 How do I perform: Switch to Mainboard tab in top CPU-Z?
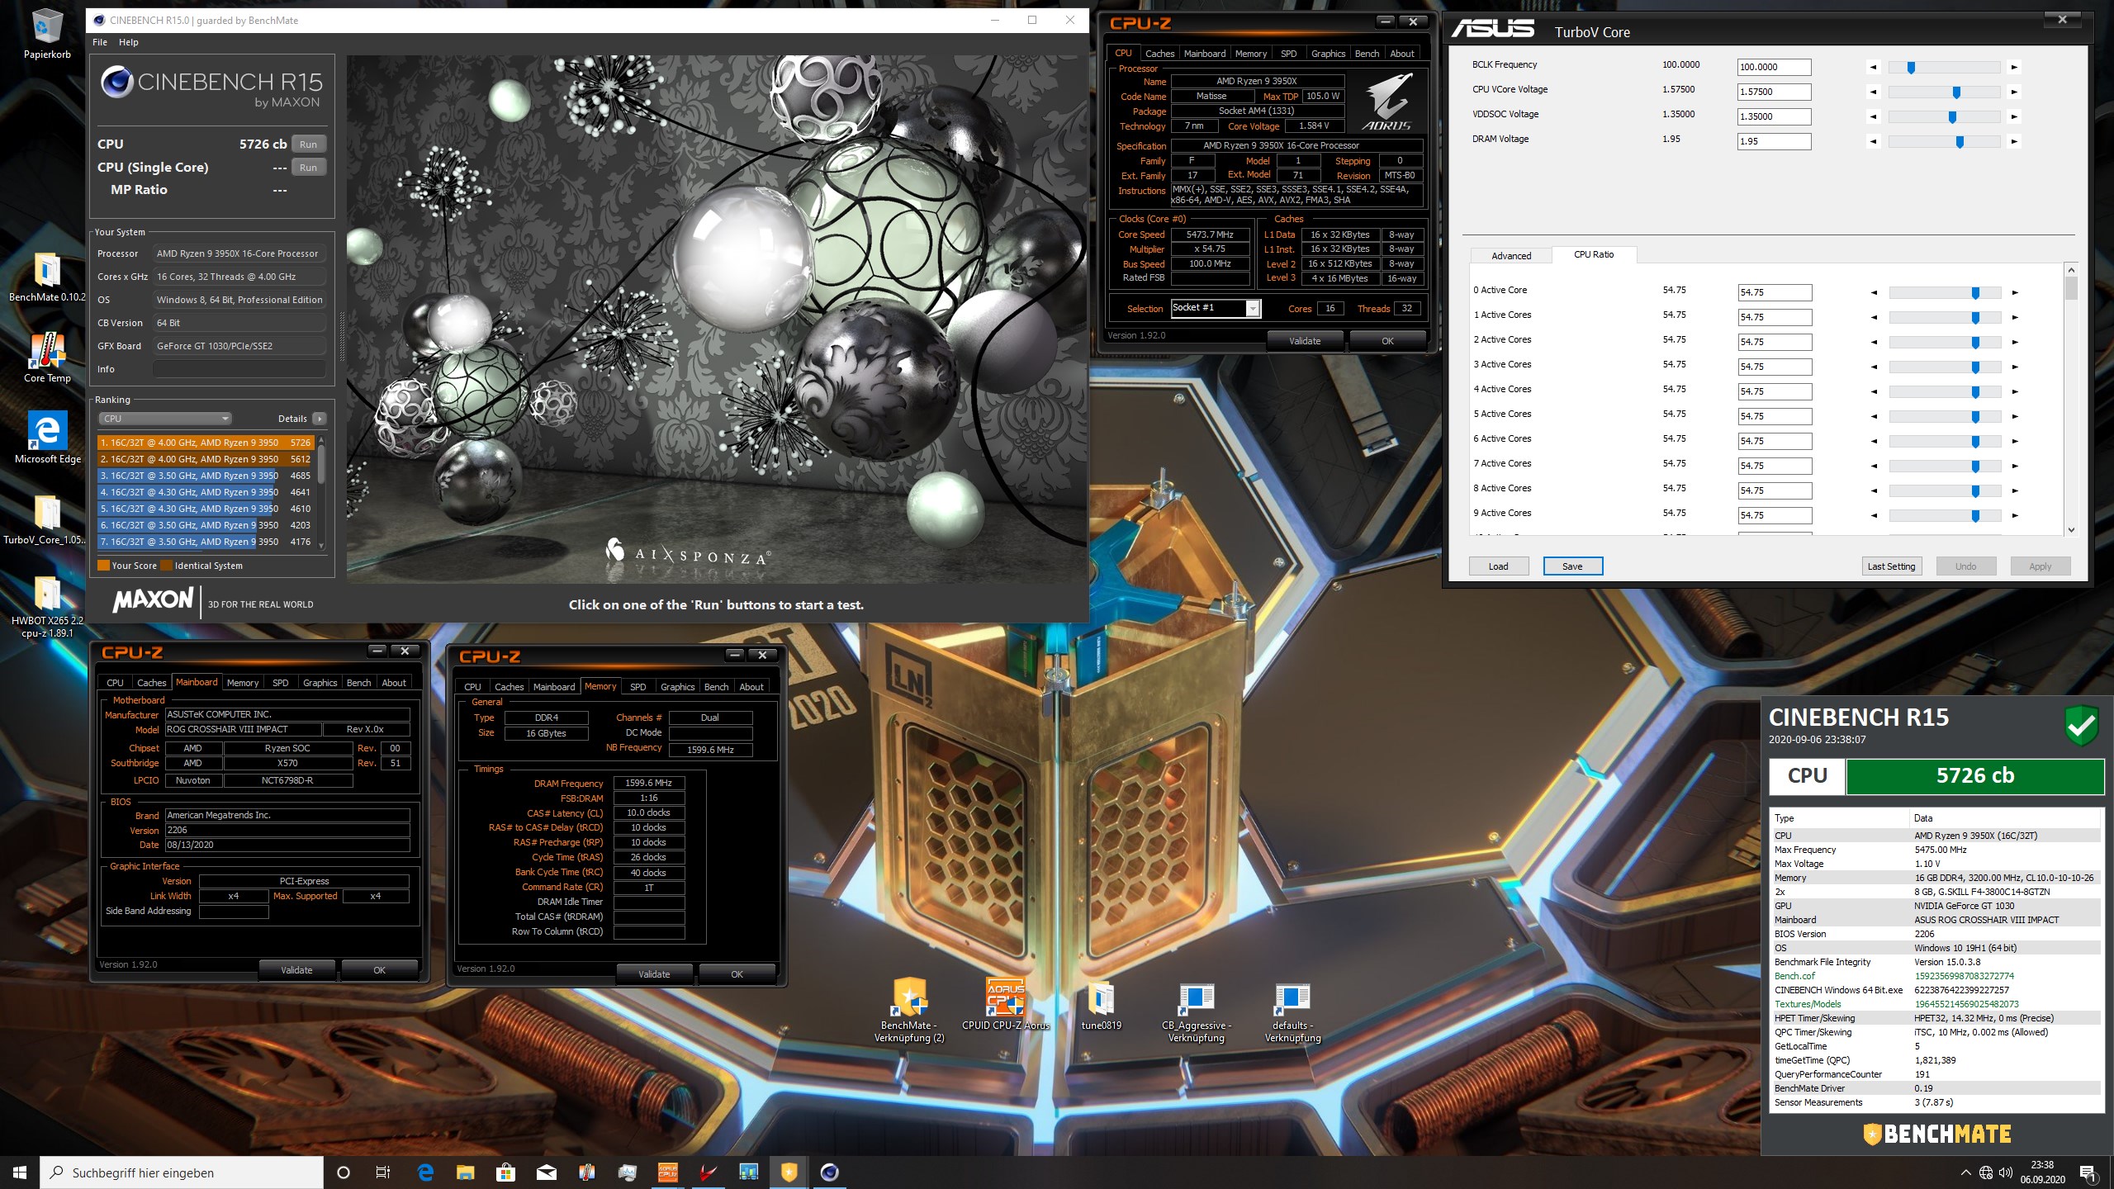click(1204, 54)
